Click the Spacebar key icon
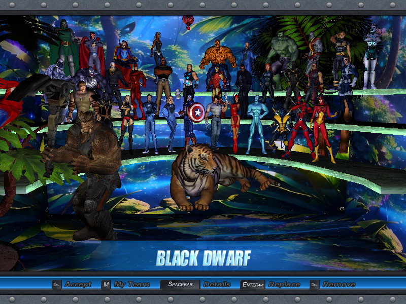The image size is (406, 304). point(180,284)
